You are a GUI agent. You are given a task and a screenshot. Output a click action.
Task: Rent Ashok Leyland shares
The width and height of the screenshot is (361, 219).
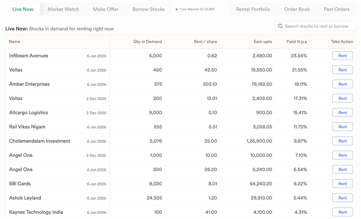point(342,198)
